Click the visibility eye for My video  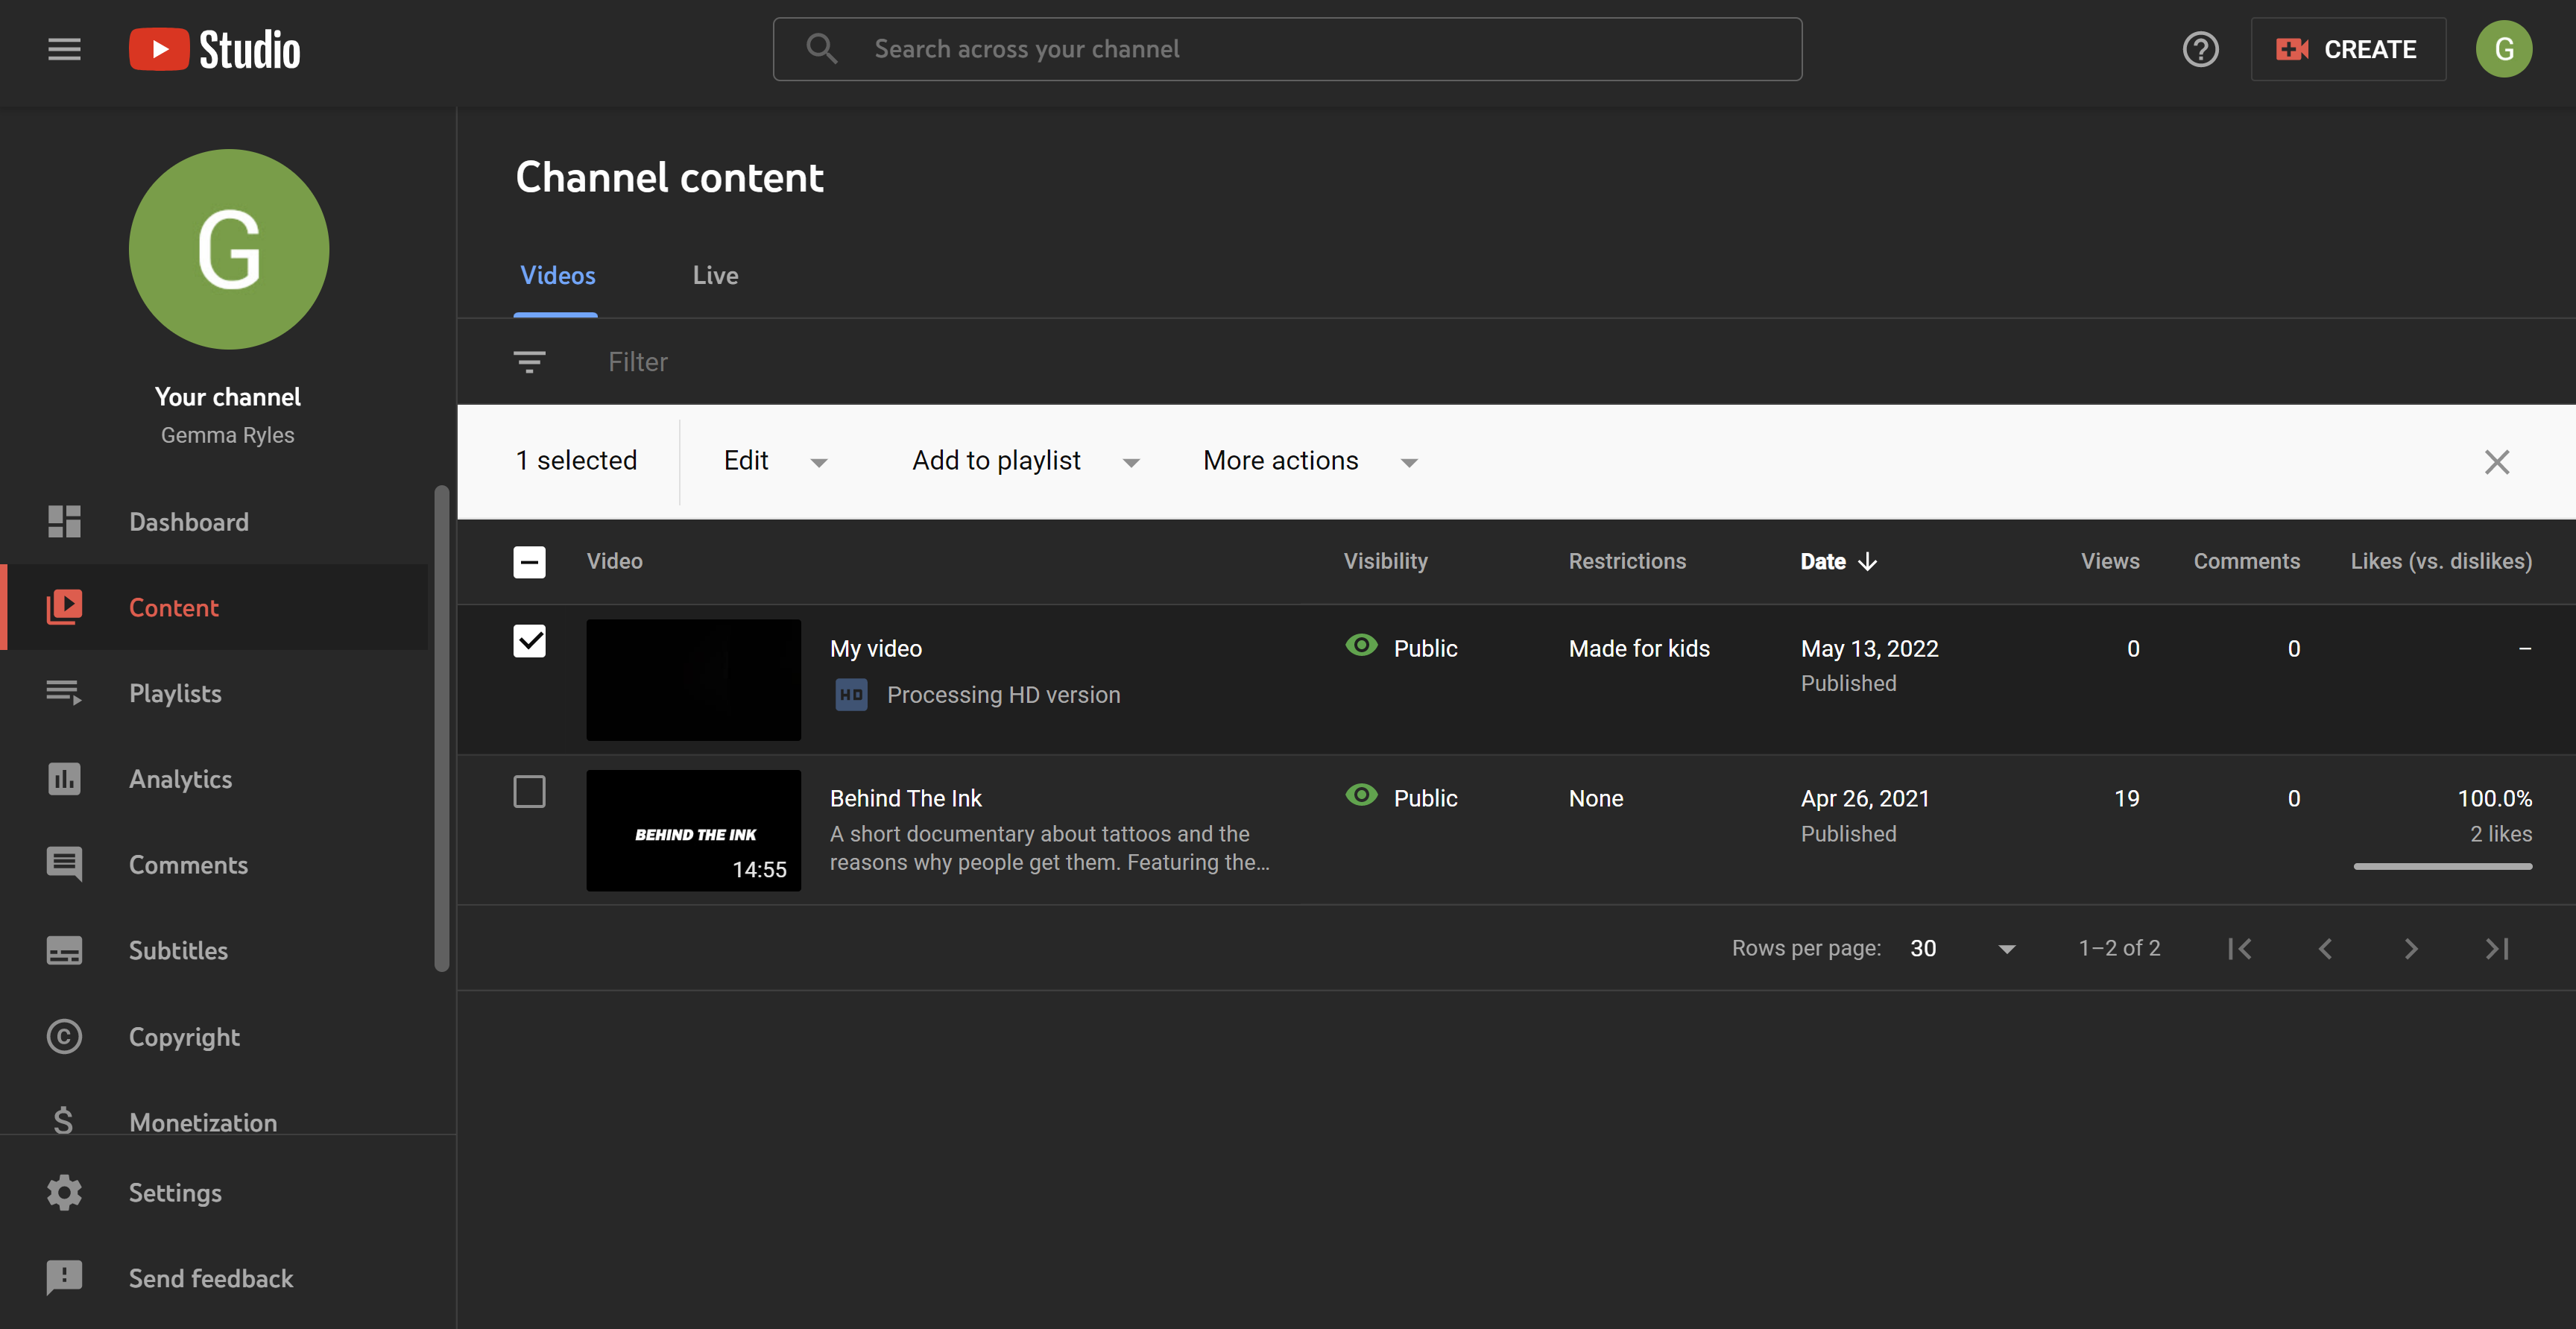tap(1361, 645)
